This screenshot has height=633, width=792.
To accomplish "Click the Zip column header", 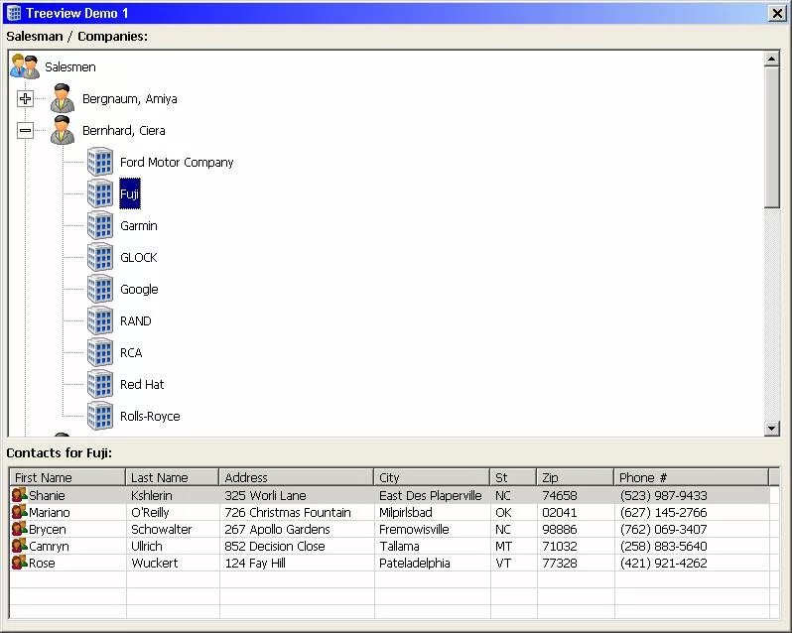I will coord(576,477).
